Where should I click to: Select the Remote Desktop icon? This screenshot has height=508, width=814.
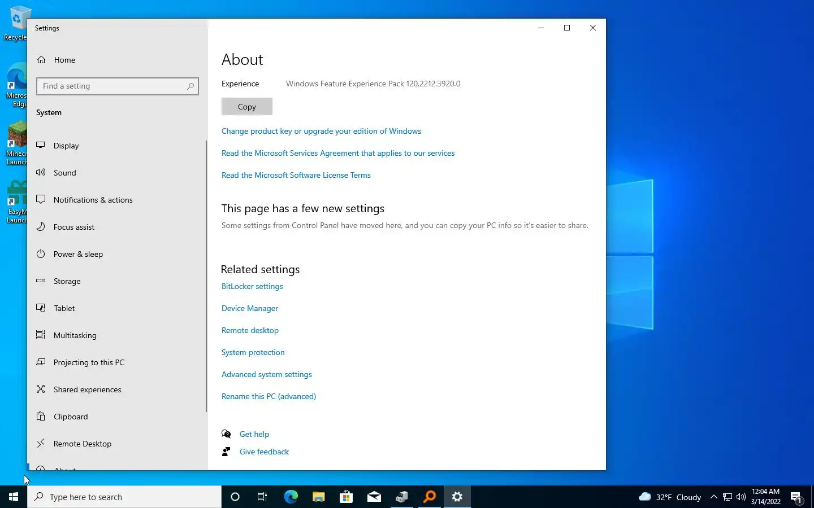pyautogui.click(x=41, y=443)
